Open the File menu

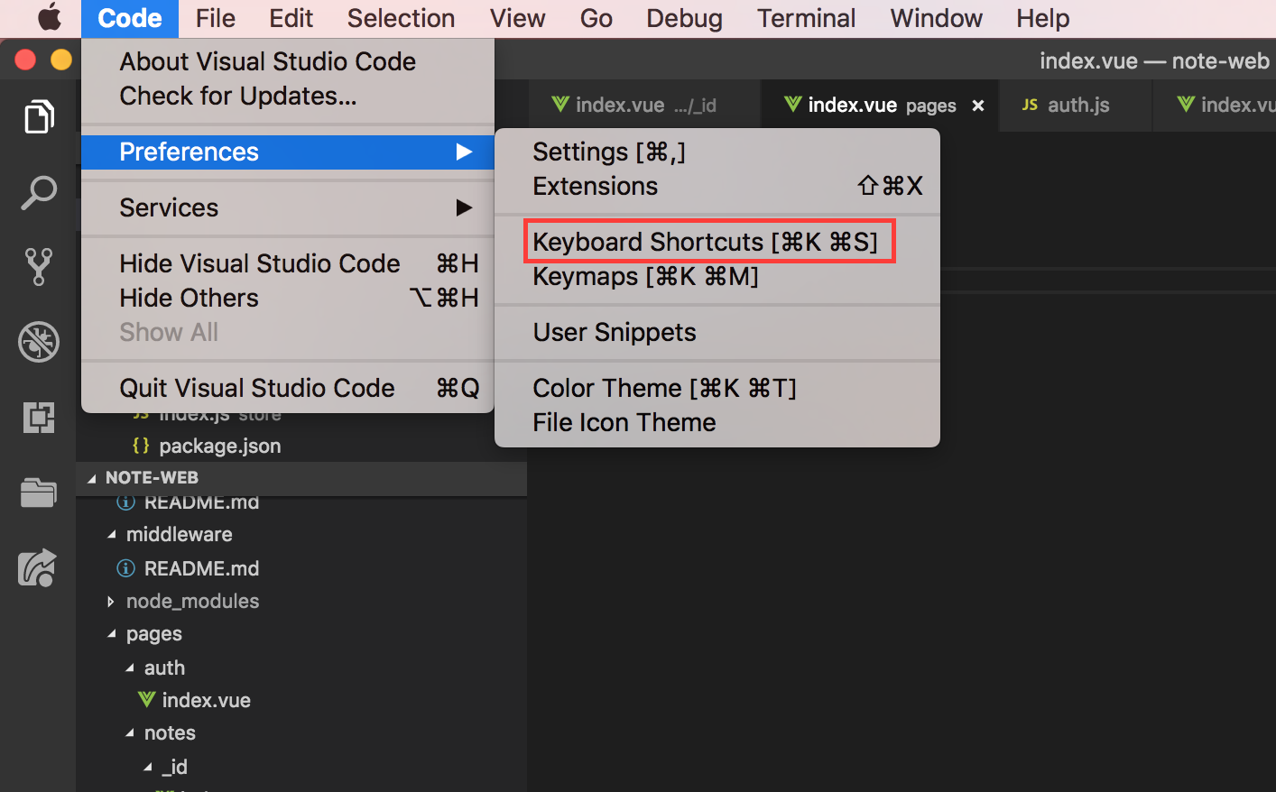(x=216, y=18)
